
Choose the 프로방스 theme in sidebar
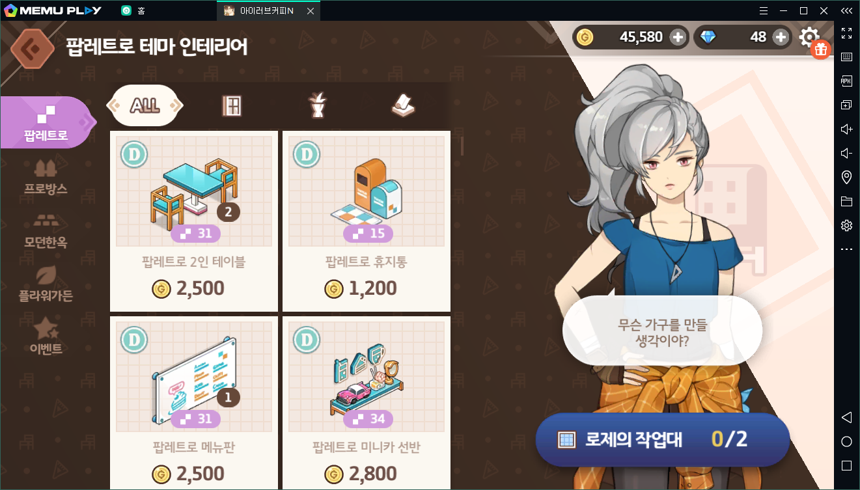pos(45,178)
